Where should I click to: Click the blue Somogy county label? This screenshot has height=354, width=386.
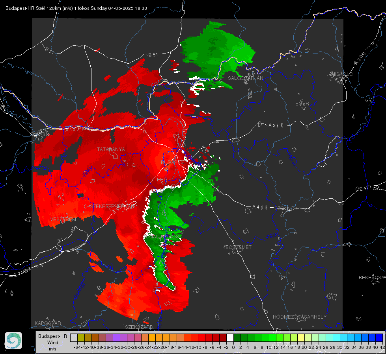(80, 290)
